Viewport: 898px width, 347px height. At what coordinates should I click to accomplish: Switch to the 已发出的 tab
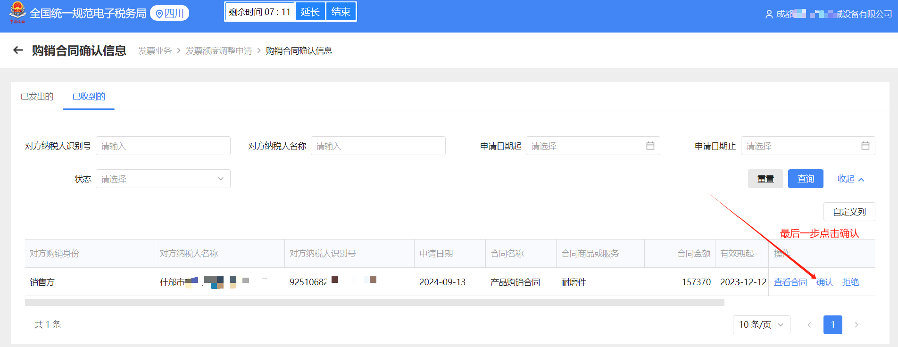point(37,97)
